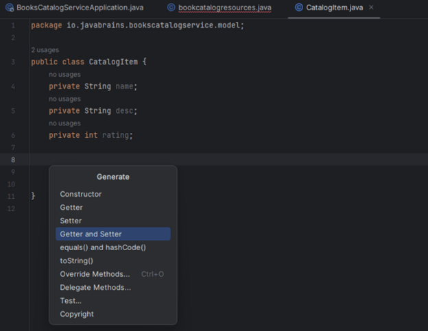Switch to the bookcatalogresources.java tab

pos(224,8)
